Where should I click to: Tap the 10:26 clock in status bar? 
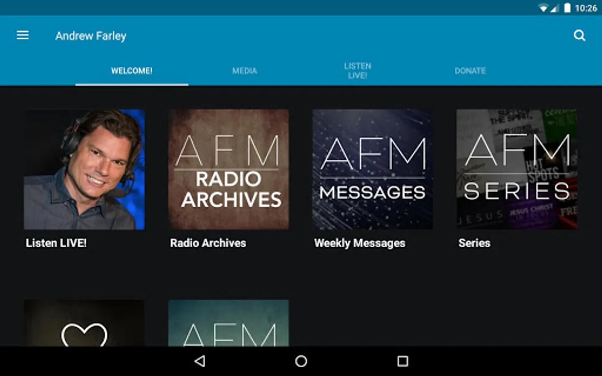point(586,8)
